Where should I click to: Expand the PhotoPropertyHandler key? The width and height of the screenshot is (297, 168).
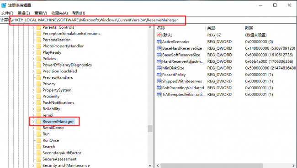pos(33,46)
